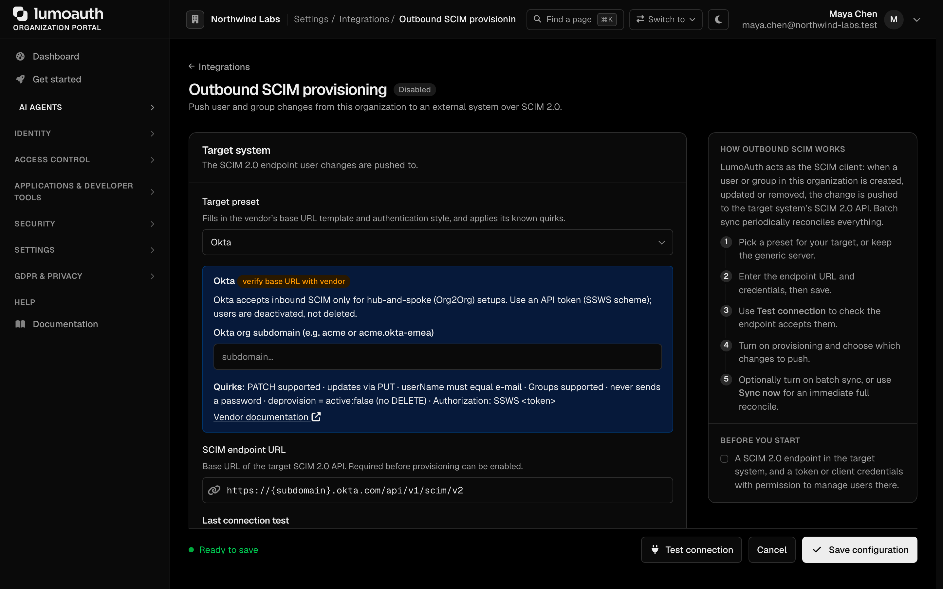Click Save configuration button
943x589 pixels.
click(x=859, y=550)
